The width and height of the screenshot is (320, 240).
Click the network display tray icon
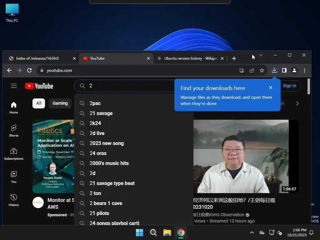[272, 232]
